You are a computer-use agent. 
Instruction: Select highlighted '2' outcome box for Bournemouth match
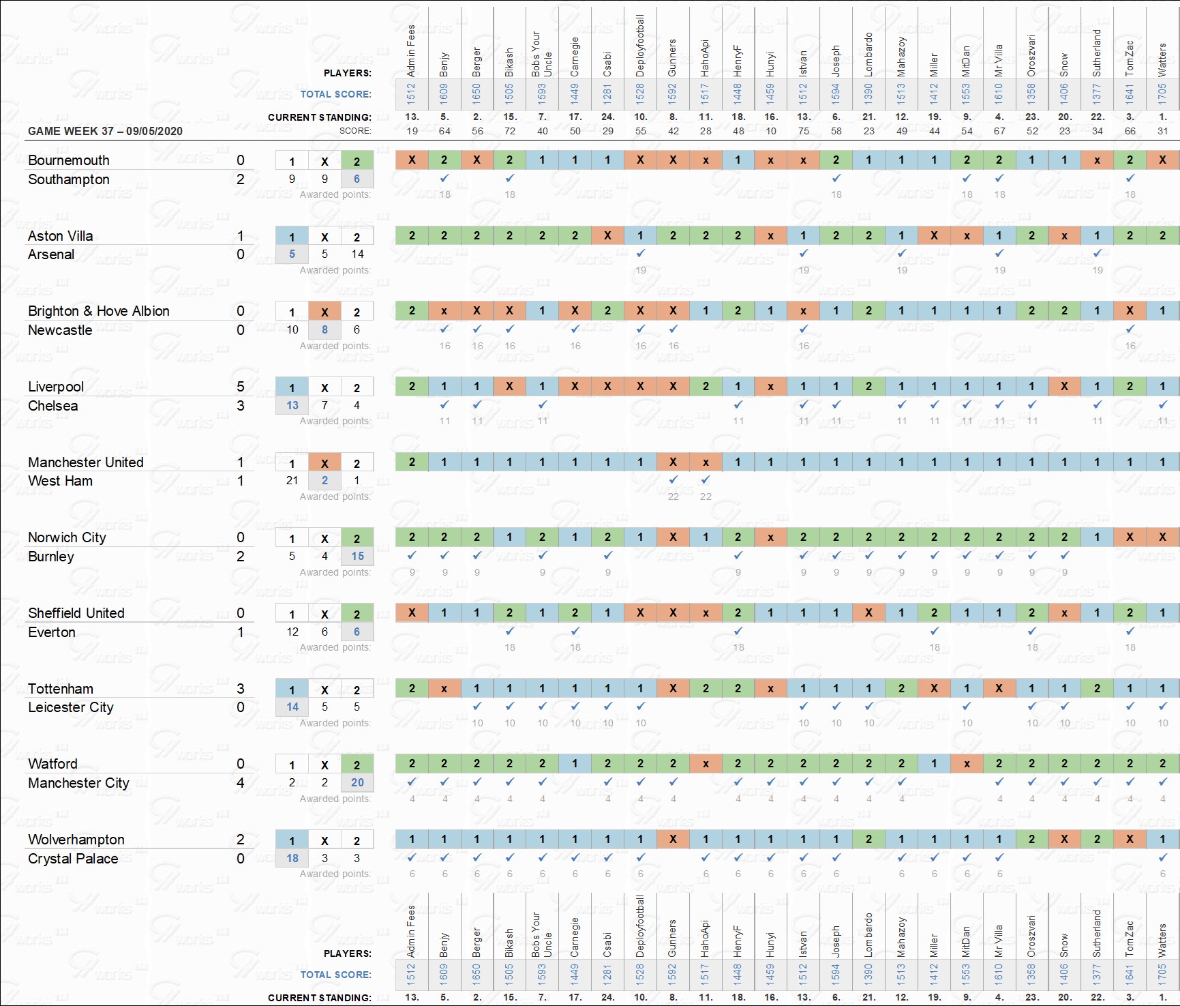tap(357, 162)
